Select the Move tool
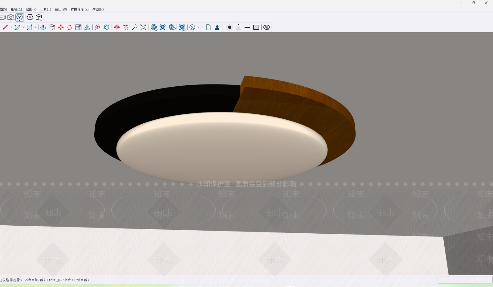 pyautogui.click(x=61, y=27)
